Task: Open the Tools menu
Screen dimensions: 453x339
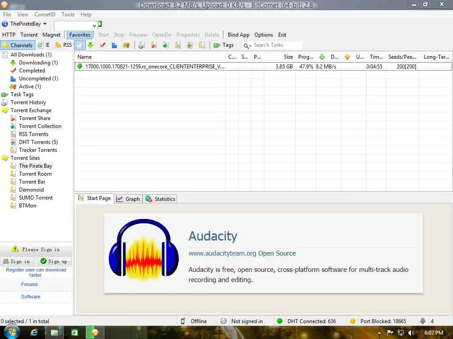Action: click(68, 15)
